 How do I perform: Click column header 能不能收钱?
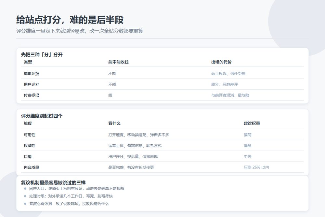tap(118, 62)
